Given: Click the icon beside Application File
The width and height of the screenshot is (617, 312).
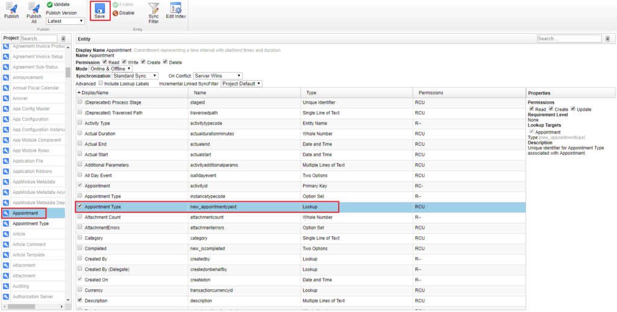Looking at the screenshot, I should [x=6, y=161].
